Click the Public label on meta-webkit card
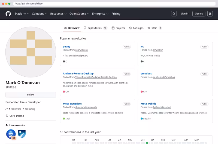218x144 pixels. (x=204, y=104)
